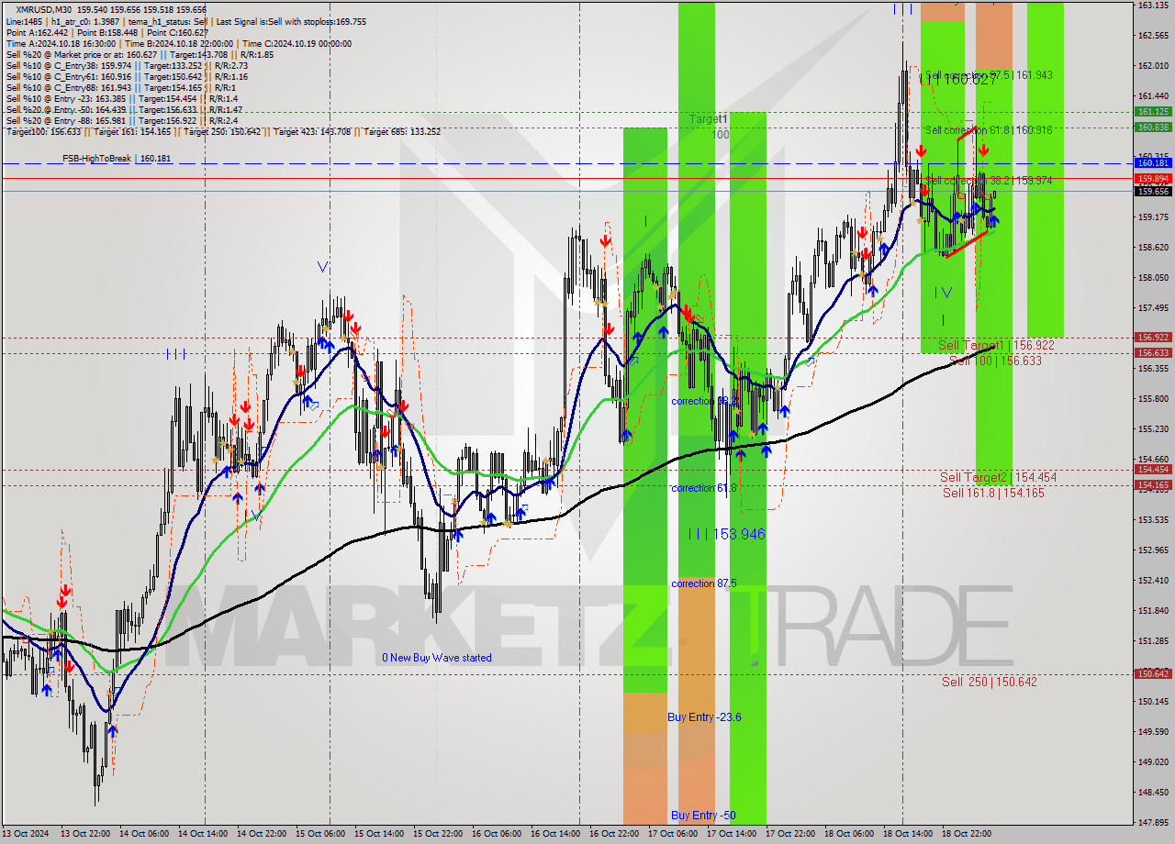Click the blue 'correction 61.8' label
The image size is (1175, 844).
[703, 488]
